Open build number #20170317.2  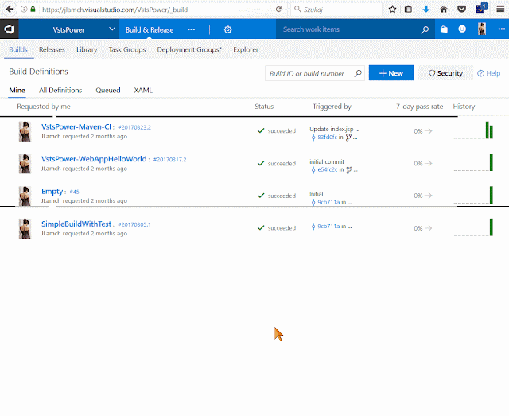(x=169, y=159)
